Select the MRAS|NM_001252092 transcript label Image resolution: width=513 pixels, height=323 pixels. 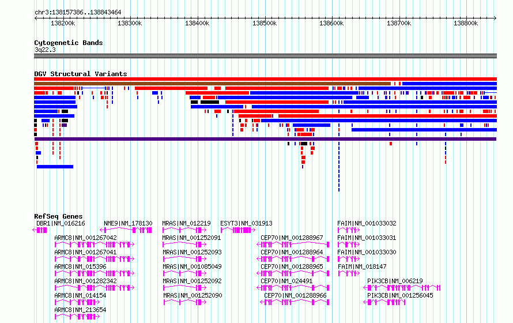pos(193,281)
